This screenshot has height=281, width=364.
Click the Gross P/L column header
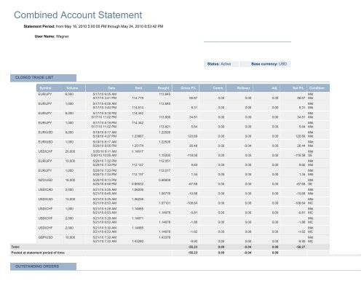pyautogui.click(x=189, y=88)
